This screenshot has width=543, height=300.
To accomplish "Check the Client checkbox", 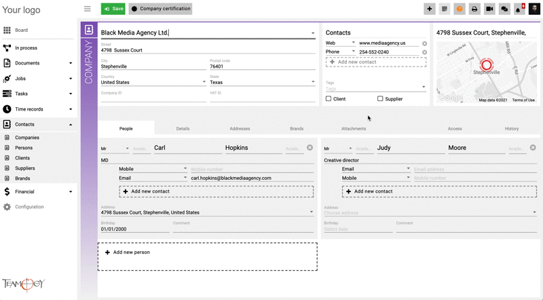I will pos(329,98).
